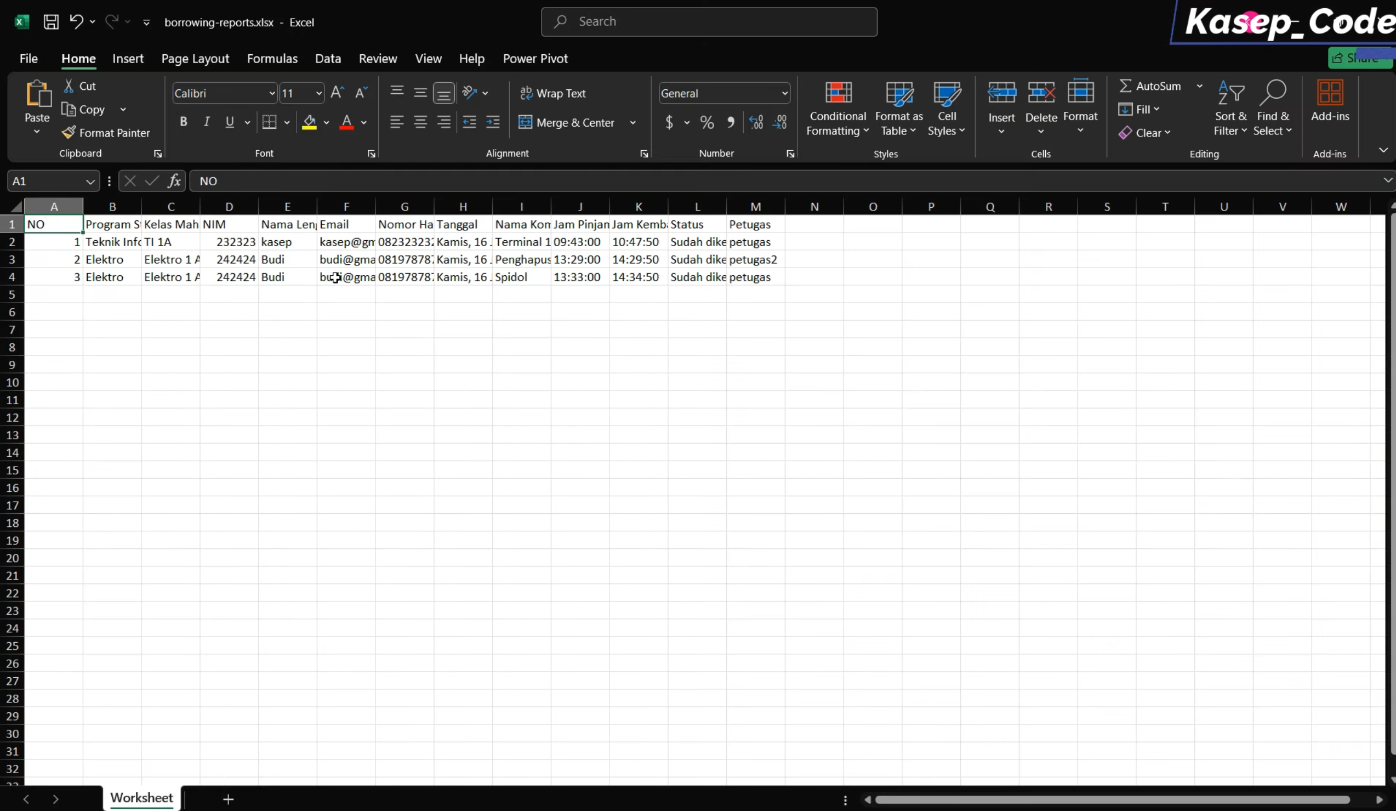This screenshot has height=811, width=1396.
Task: Click the AutoSum button
Action: pyautogui.click(x=1150, y=86)
